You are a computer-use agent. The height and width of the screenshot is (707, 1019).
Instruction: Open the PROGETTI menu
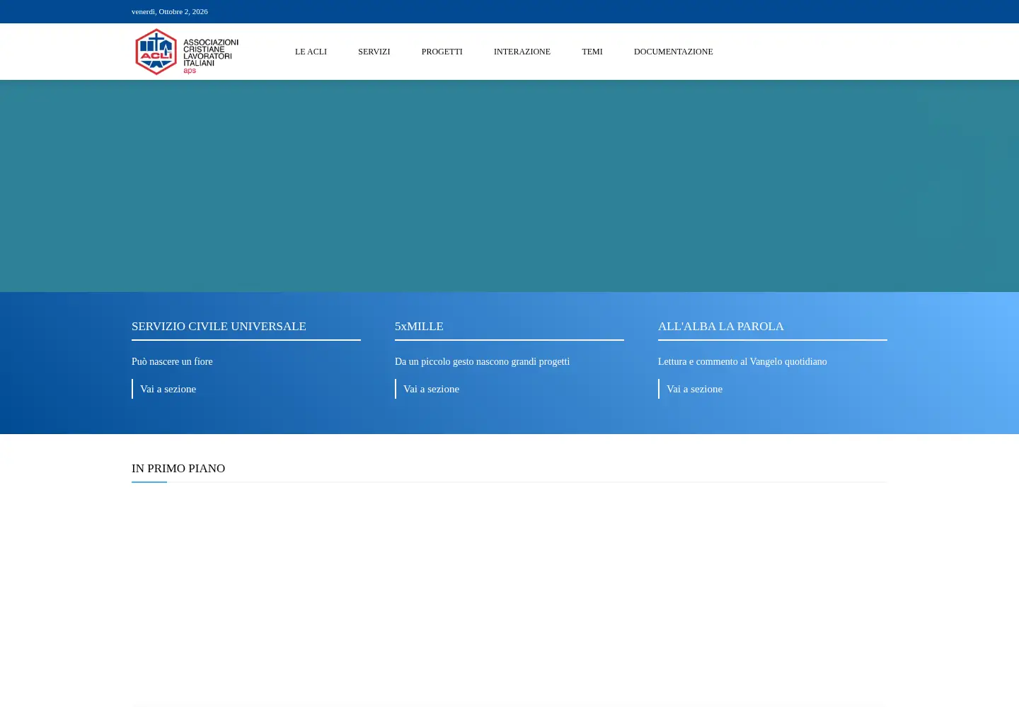click(x=442, y=52)
